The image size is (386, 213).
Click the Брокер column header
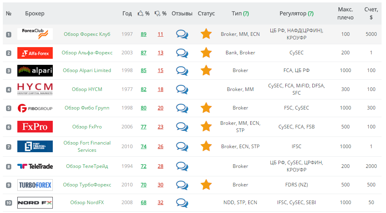click(35, 14)
